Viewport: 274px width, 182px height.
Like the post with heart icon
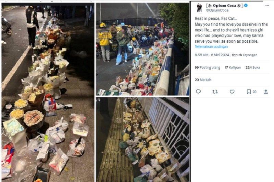pyautogui.click(x=232, y=92)
